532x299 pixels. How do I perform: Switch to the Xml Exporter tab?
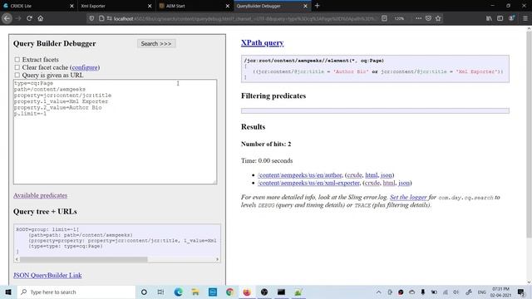(116, 6)
